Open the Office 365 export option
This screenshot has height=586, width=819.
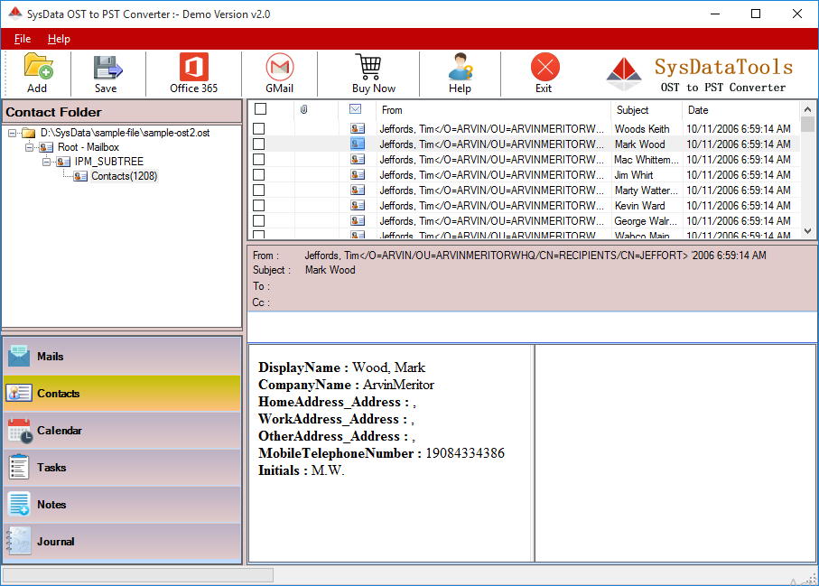tap(193, 69)
